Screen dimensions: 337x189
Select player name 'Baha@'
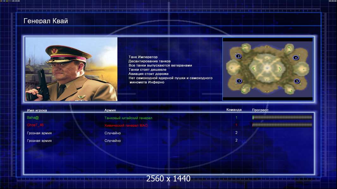(x=33, y=117)
